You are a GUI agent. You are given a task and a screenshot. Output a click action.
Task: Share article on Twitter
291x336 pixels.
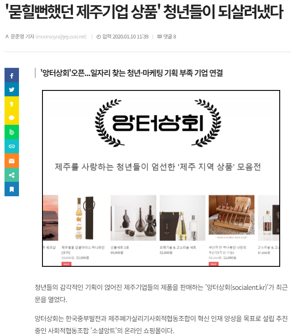(x=12, y=90)
